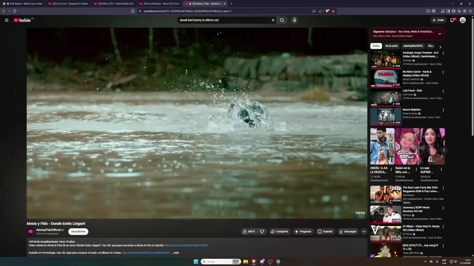Open Discord from the taskbar
Image resolution: width=474 pixels, height=266 pixels.
(x=262, y=262)
